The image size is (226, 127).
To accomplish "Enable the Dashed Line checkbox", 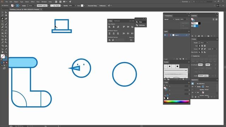I will [x=192, y=56].
